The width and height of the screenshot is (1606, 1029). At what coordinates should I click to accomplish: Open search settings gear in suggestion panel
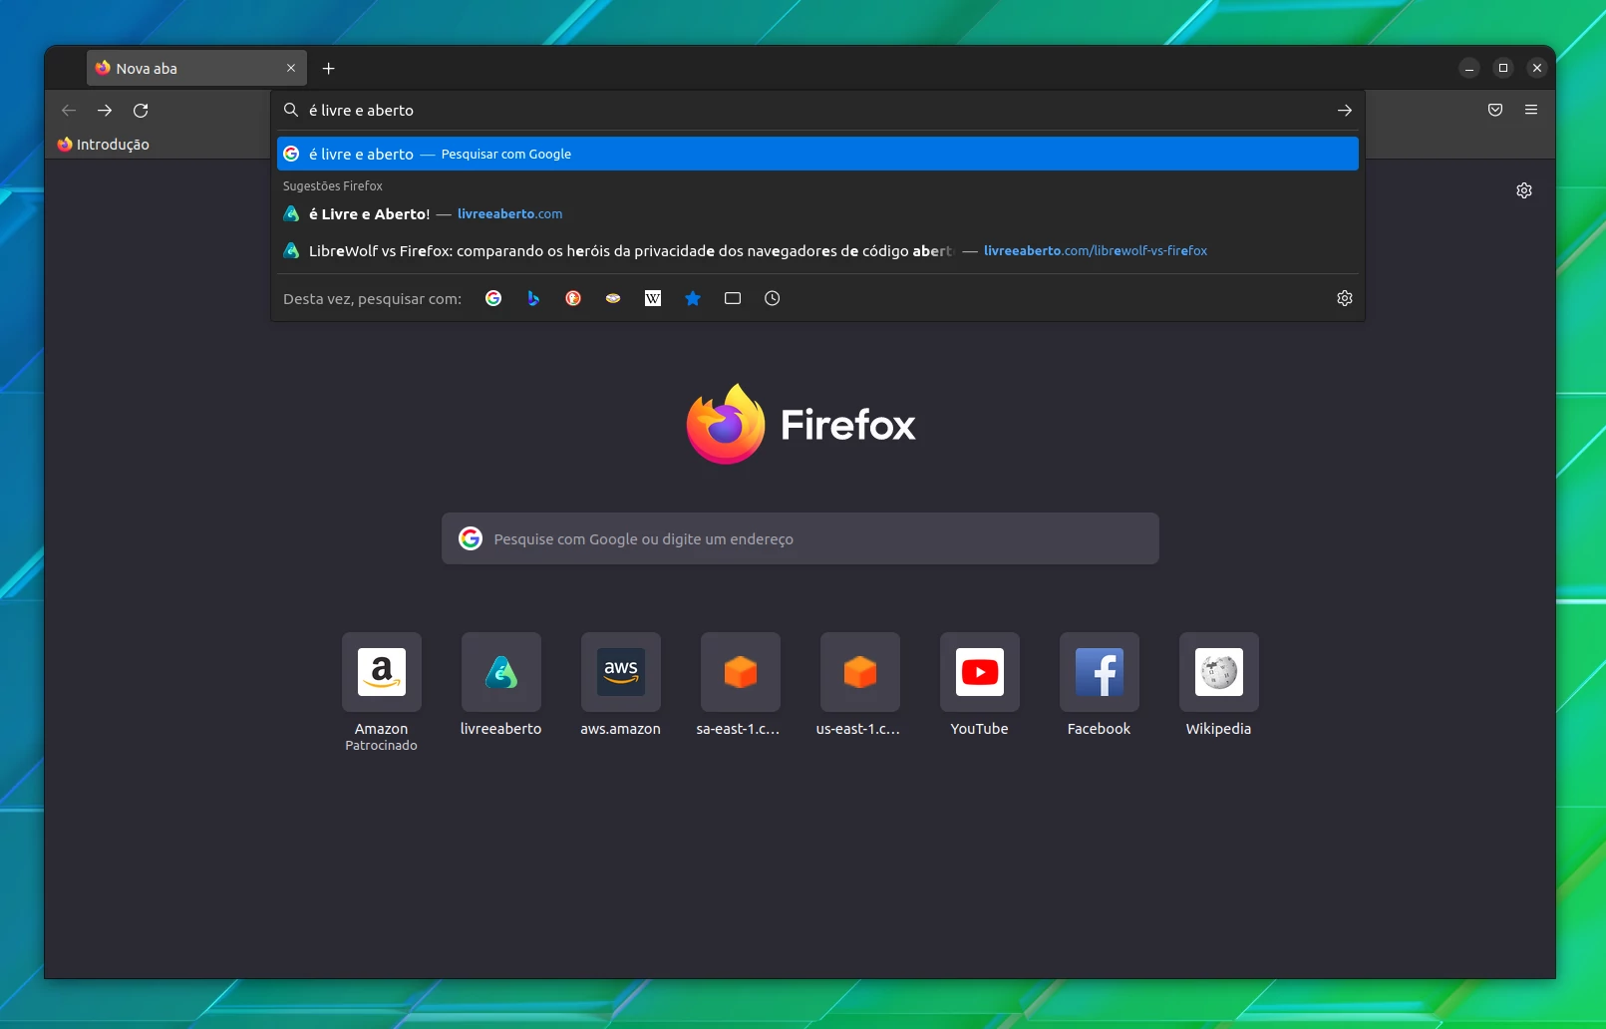click(1345, 298)
